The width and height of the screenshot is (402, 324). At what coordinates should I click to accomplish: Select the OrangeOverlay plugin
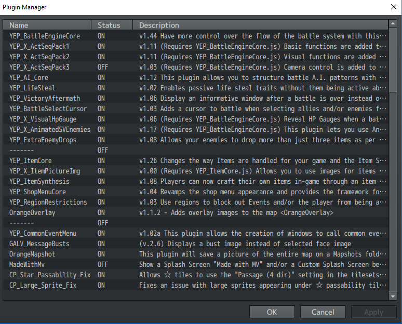coord(196,212)
